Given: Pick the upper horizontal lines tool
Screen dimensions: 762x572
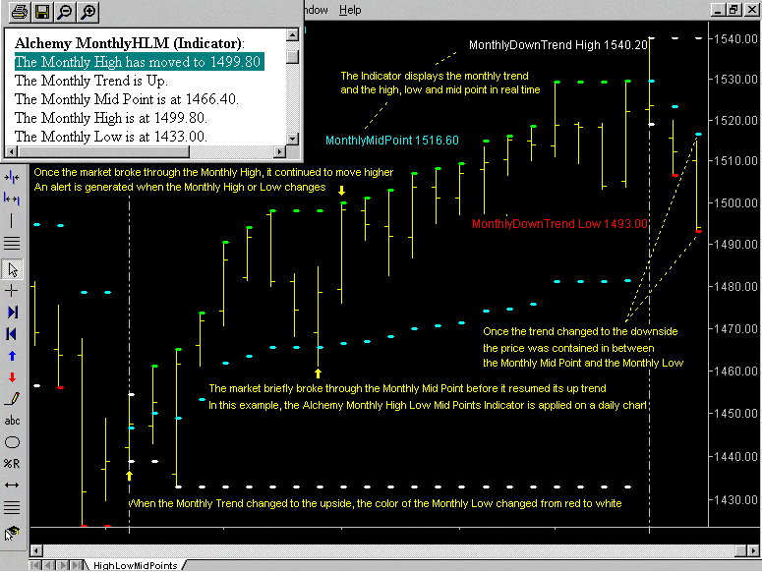Looking at the screenshot, I should 12,243.
